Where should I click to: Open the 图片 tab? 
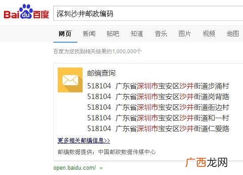(184, 34)
